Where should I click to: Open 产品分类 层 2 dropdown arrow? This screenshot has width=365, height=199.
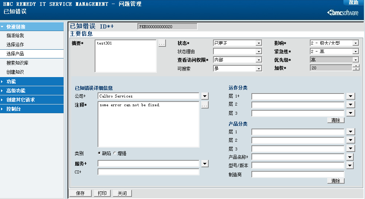coord(350,140)
